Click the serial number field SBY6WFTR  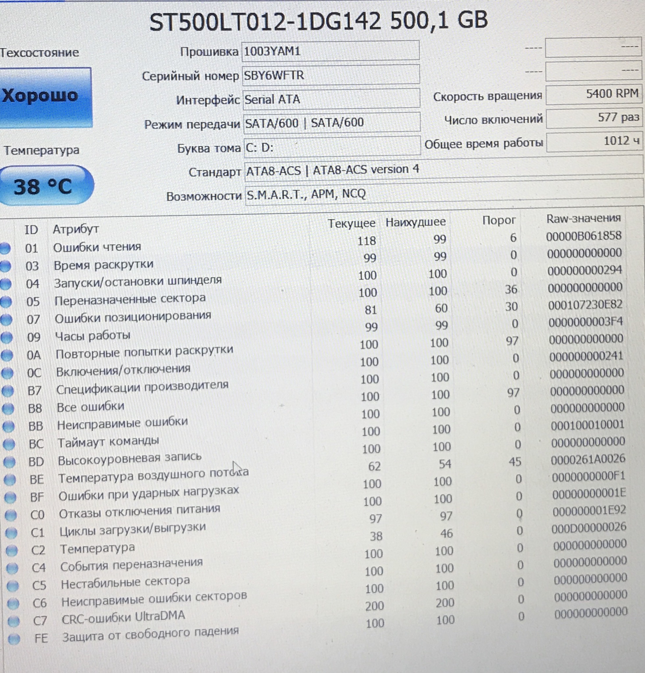point(331,75)
